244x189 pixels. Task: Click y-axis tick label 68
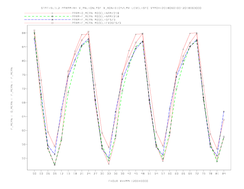coord(24,103)
